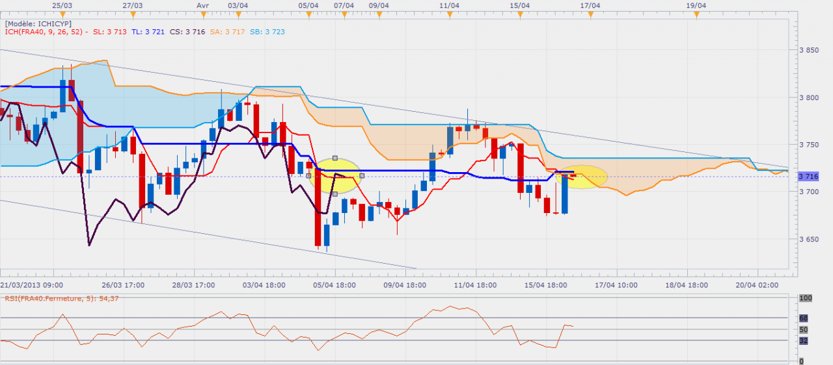Click the 3 700 price axis label

coord(809,192)
